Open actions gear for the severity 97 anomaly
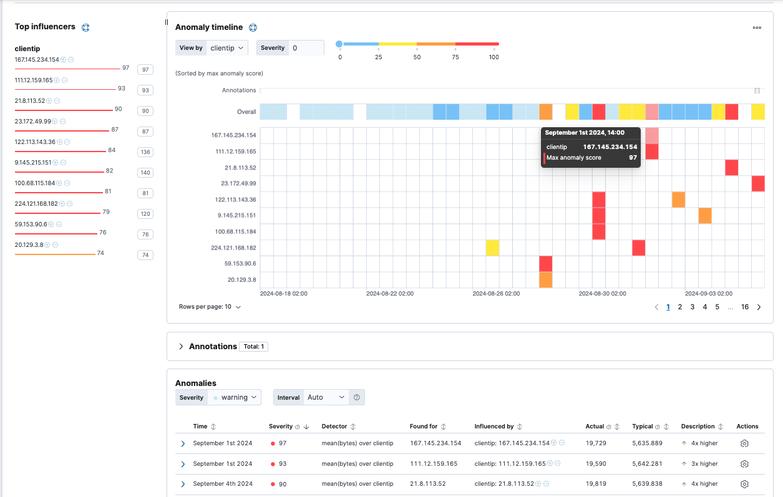 [744, 443]
